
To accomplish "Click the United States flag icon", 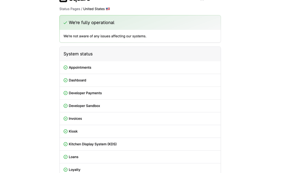I will (x=108, y=9).
